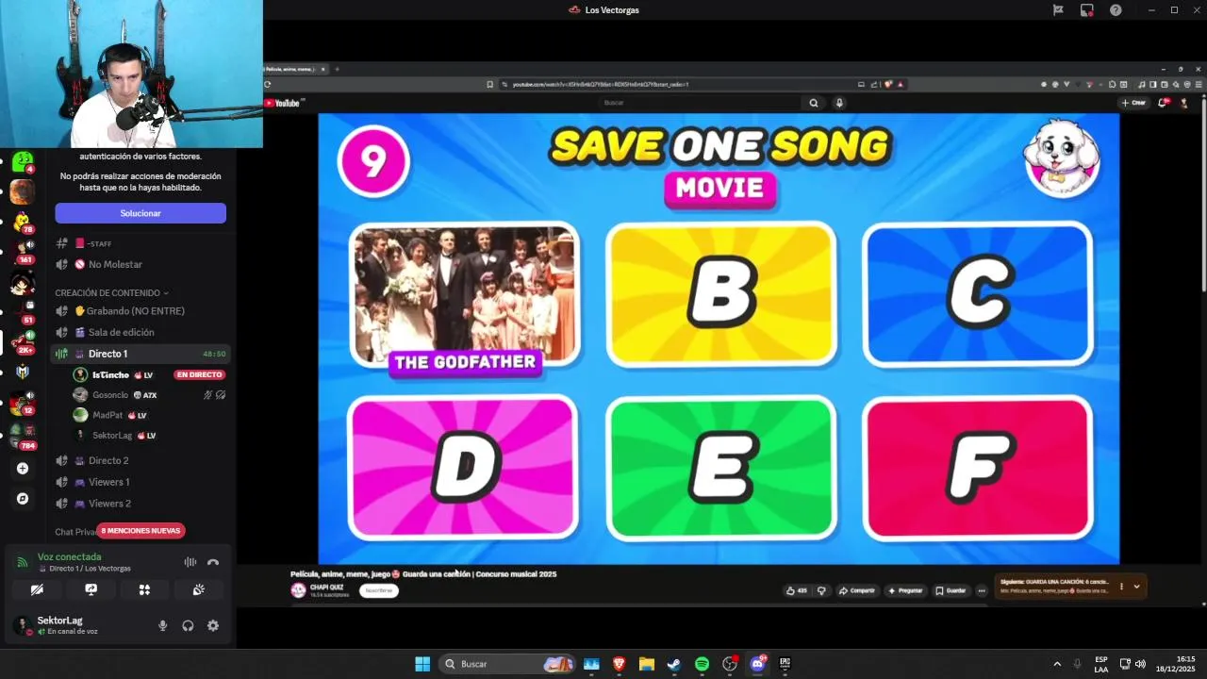Viewport: 1207px width, 679px height.
Task: Open Spotify from the taskbar
Action: click(x=702, y=664)
